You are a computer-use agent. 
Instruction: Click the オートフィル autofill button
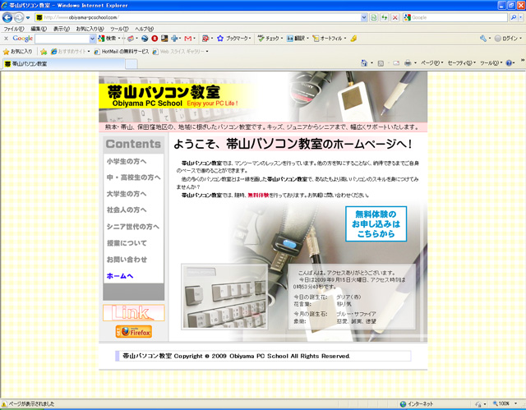pyautogui.click(x=329, y=39)
